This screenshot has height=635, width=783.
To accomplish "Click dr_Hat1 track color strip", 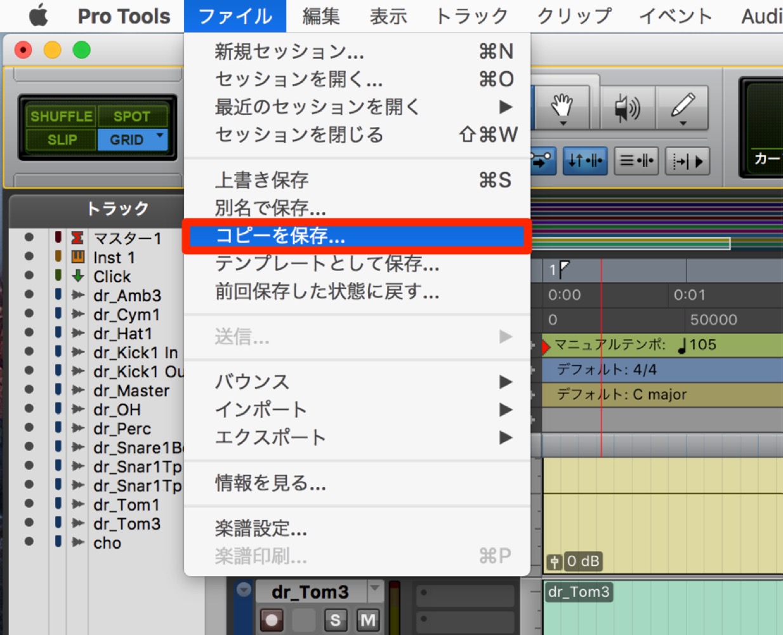I will (58, 332).
